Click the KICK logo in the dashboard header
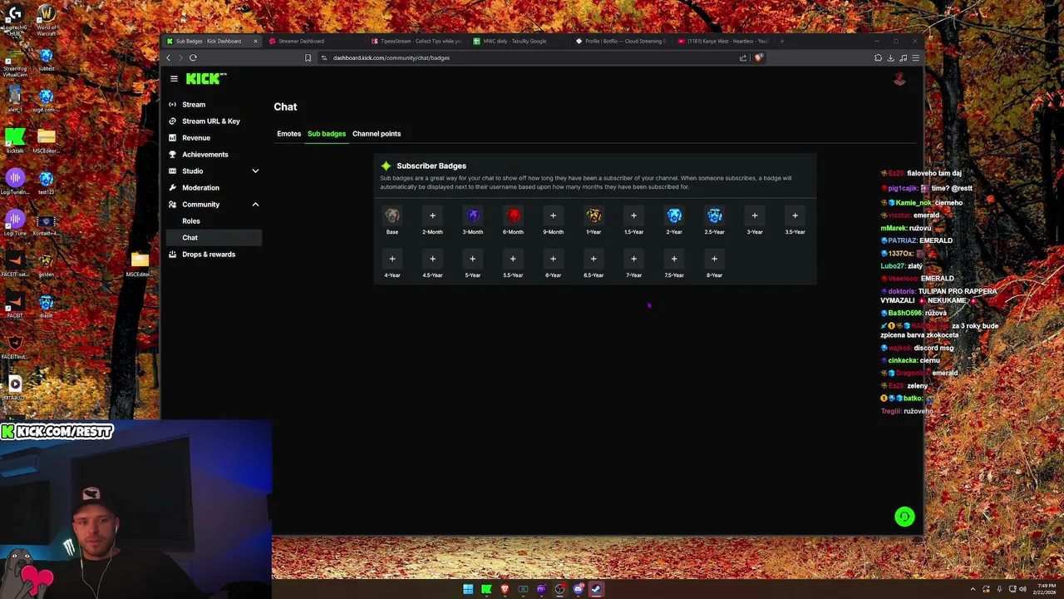1064x599 pixels. click(205, 79)
